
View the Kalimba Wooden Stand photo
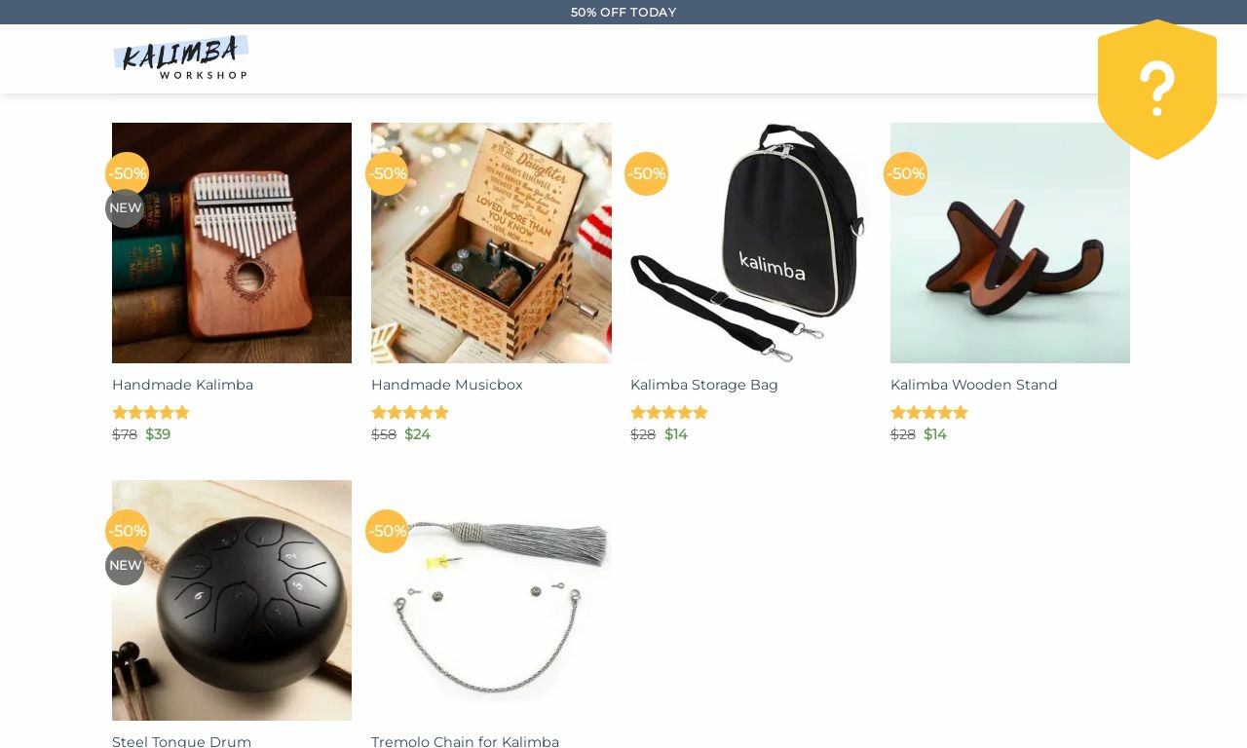1010,243
